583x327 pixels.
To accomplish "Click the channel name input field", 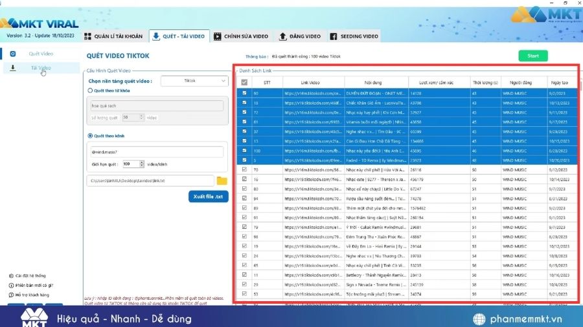I will 155,152.
